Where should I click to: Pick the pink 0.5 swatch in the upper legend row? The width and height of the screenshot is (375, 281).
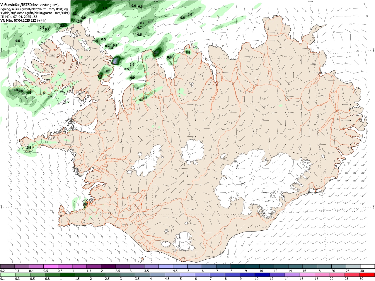tap(51, 267)
